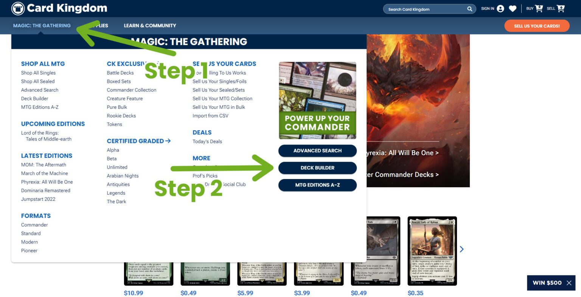
Task: Click the MTG Editions A-Z button
Action: (317, 185)
